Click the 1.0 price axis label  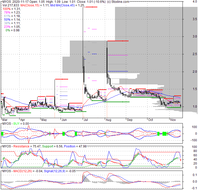tap(195, 107)
